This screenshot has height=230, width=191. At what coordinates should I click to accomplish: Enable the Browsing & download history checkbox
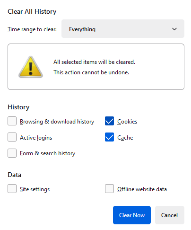click(x=12, y=121)
